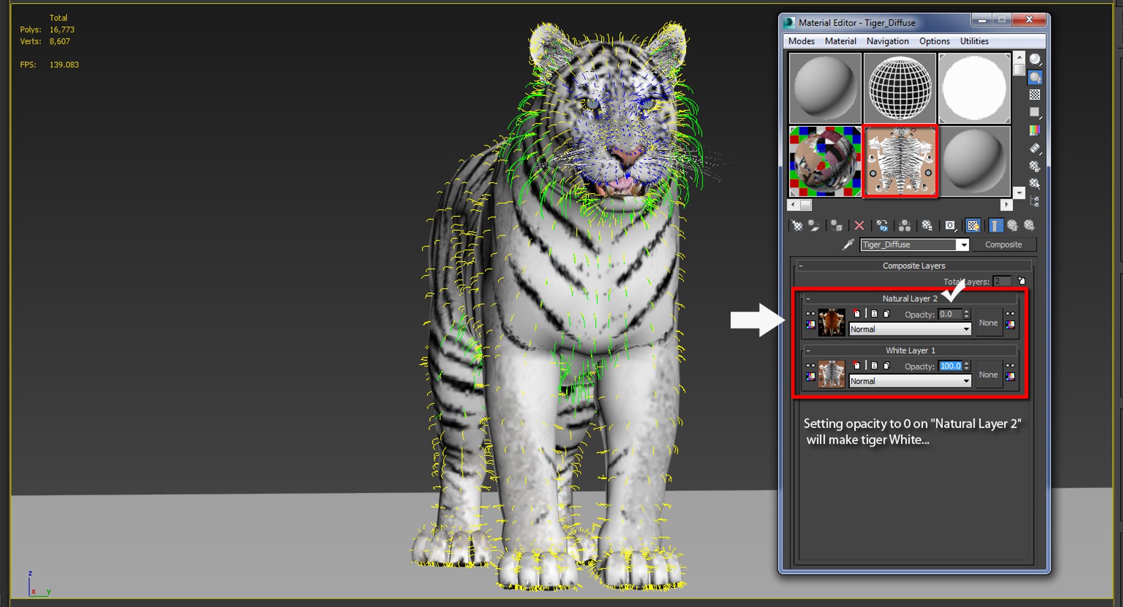Image resolution: width=1123 pixels, height=607 pixels.
Task: Collapse the Natural Layer 2 section
Action: coord(808,299)
